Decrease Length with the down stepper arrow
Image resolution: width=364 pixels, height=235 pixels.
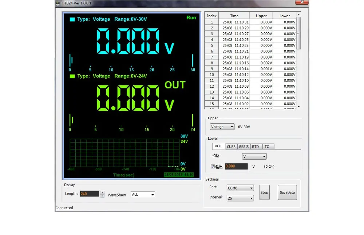coord(102,196)
